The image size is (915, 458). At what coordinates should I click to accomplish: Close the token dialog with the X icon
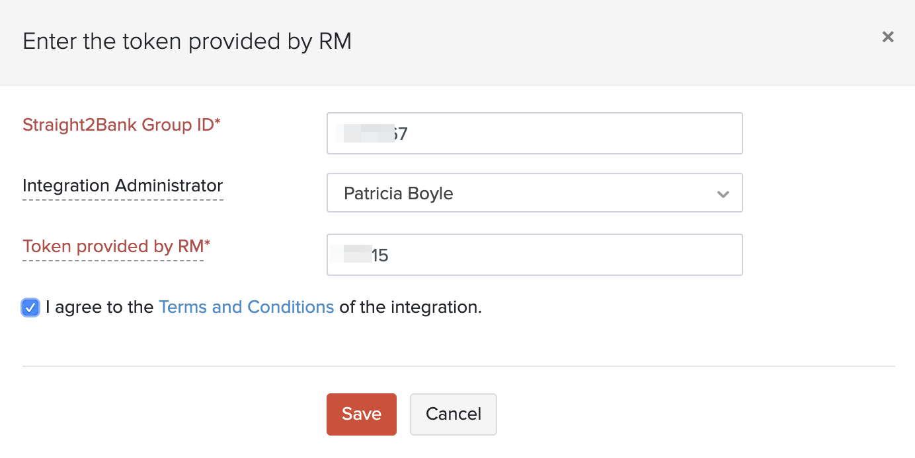coord(888,38)
